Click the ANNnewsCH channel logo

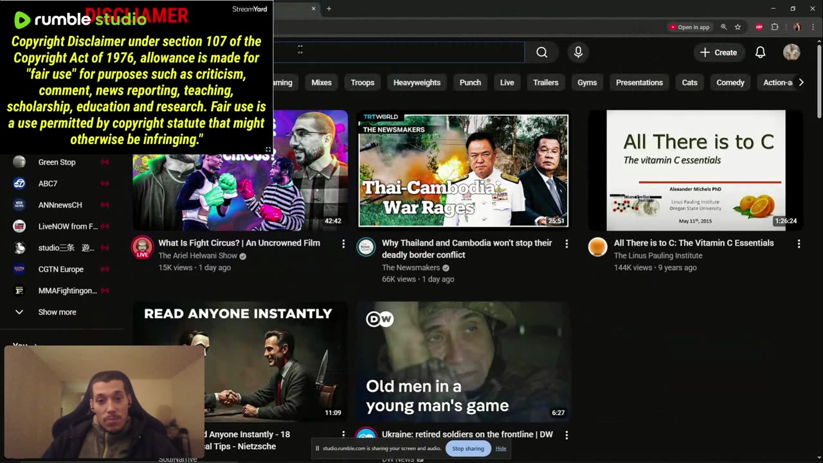click(19, 204)
